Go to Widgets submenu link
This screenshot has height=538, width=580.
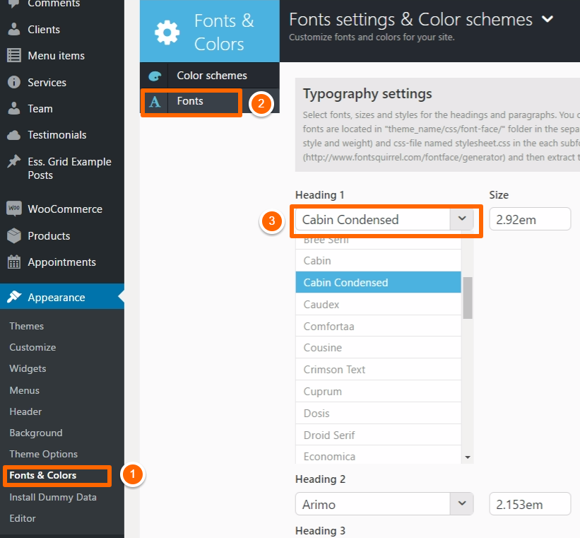28,368
